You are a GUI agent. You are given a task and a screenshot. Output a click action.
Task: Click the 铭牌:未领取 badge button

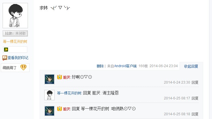point(15,33)
